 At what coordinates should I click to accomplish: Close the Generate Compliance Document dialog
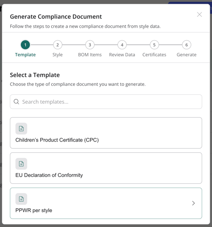199,15
